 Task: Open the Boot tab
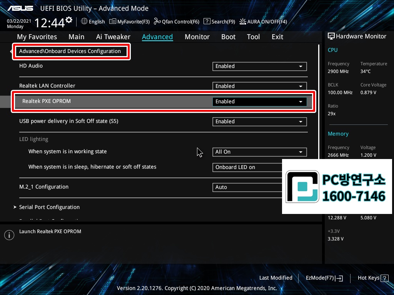pos(228,37)
